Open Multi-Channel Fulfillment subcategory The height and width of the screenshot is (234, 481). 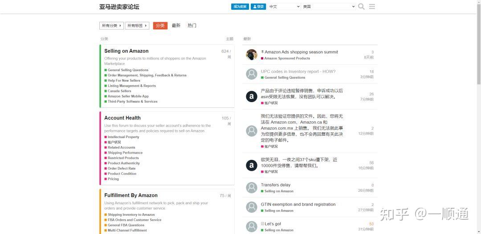pyautogui.click(x=127, y=230)
